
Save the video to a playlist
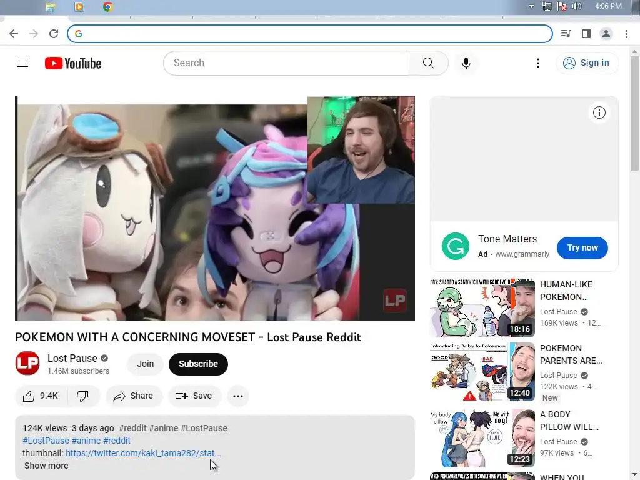[x=194, y=396]
